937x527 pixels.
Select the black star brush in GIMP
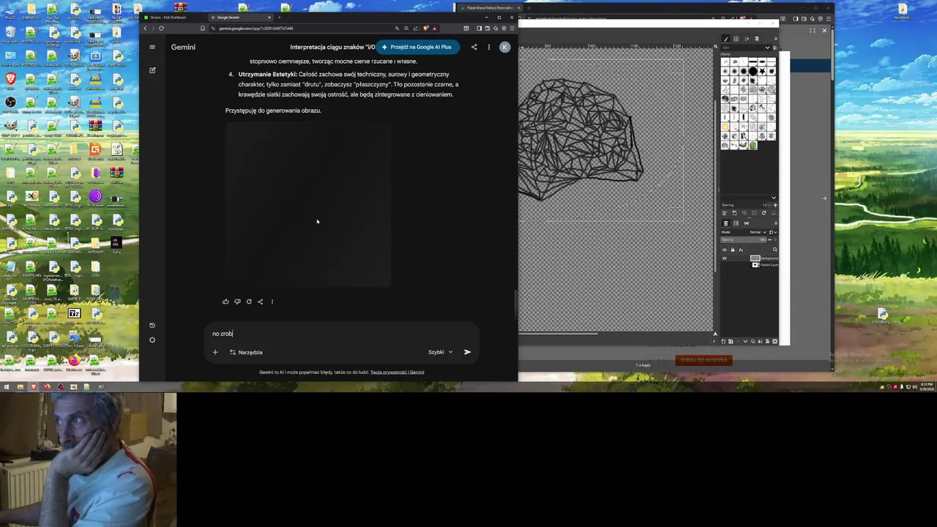762,71
